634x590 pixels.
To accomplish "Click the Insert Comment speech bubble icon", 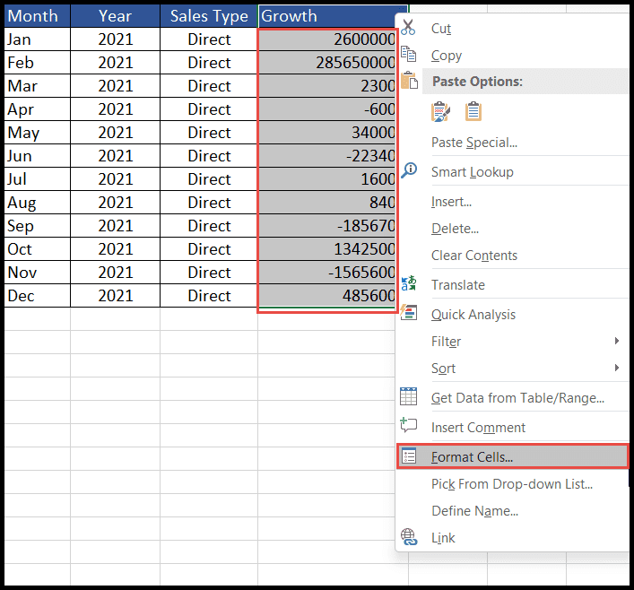I will pyautogui.click(x=408, y=425).
